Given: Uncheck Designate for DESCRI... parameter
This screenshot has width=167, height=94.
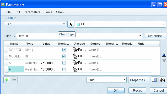Looking at the screenshot, I should pyautogui.click(x=64, y=50).
